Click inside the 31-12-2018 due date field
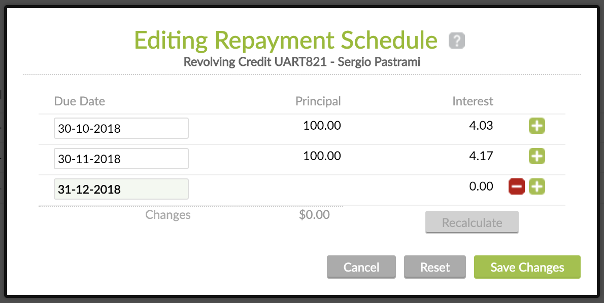Screen dimensions: 604x303 click(121, 188)
